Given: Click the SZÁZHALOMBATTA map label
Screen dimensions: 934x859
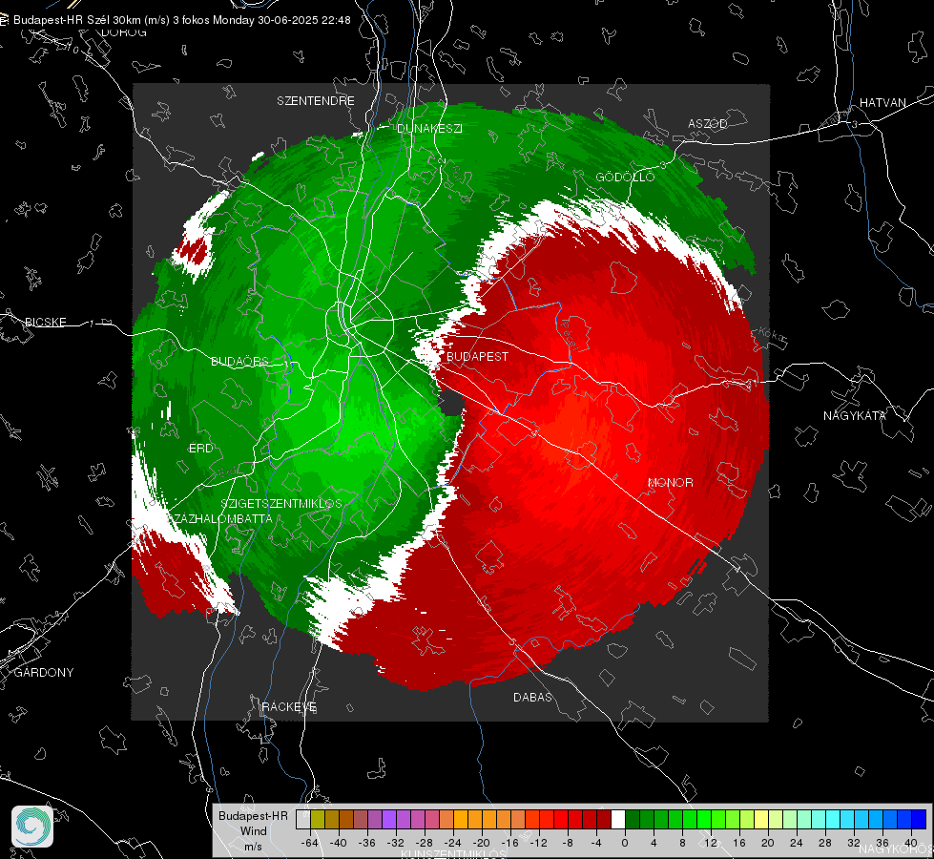Looking at the screenshot, I should point(221,518).
